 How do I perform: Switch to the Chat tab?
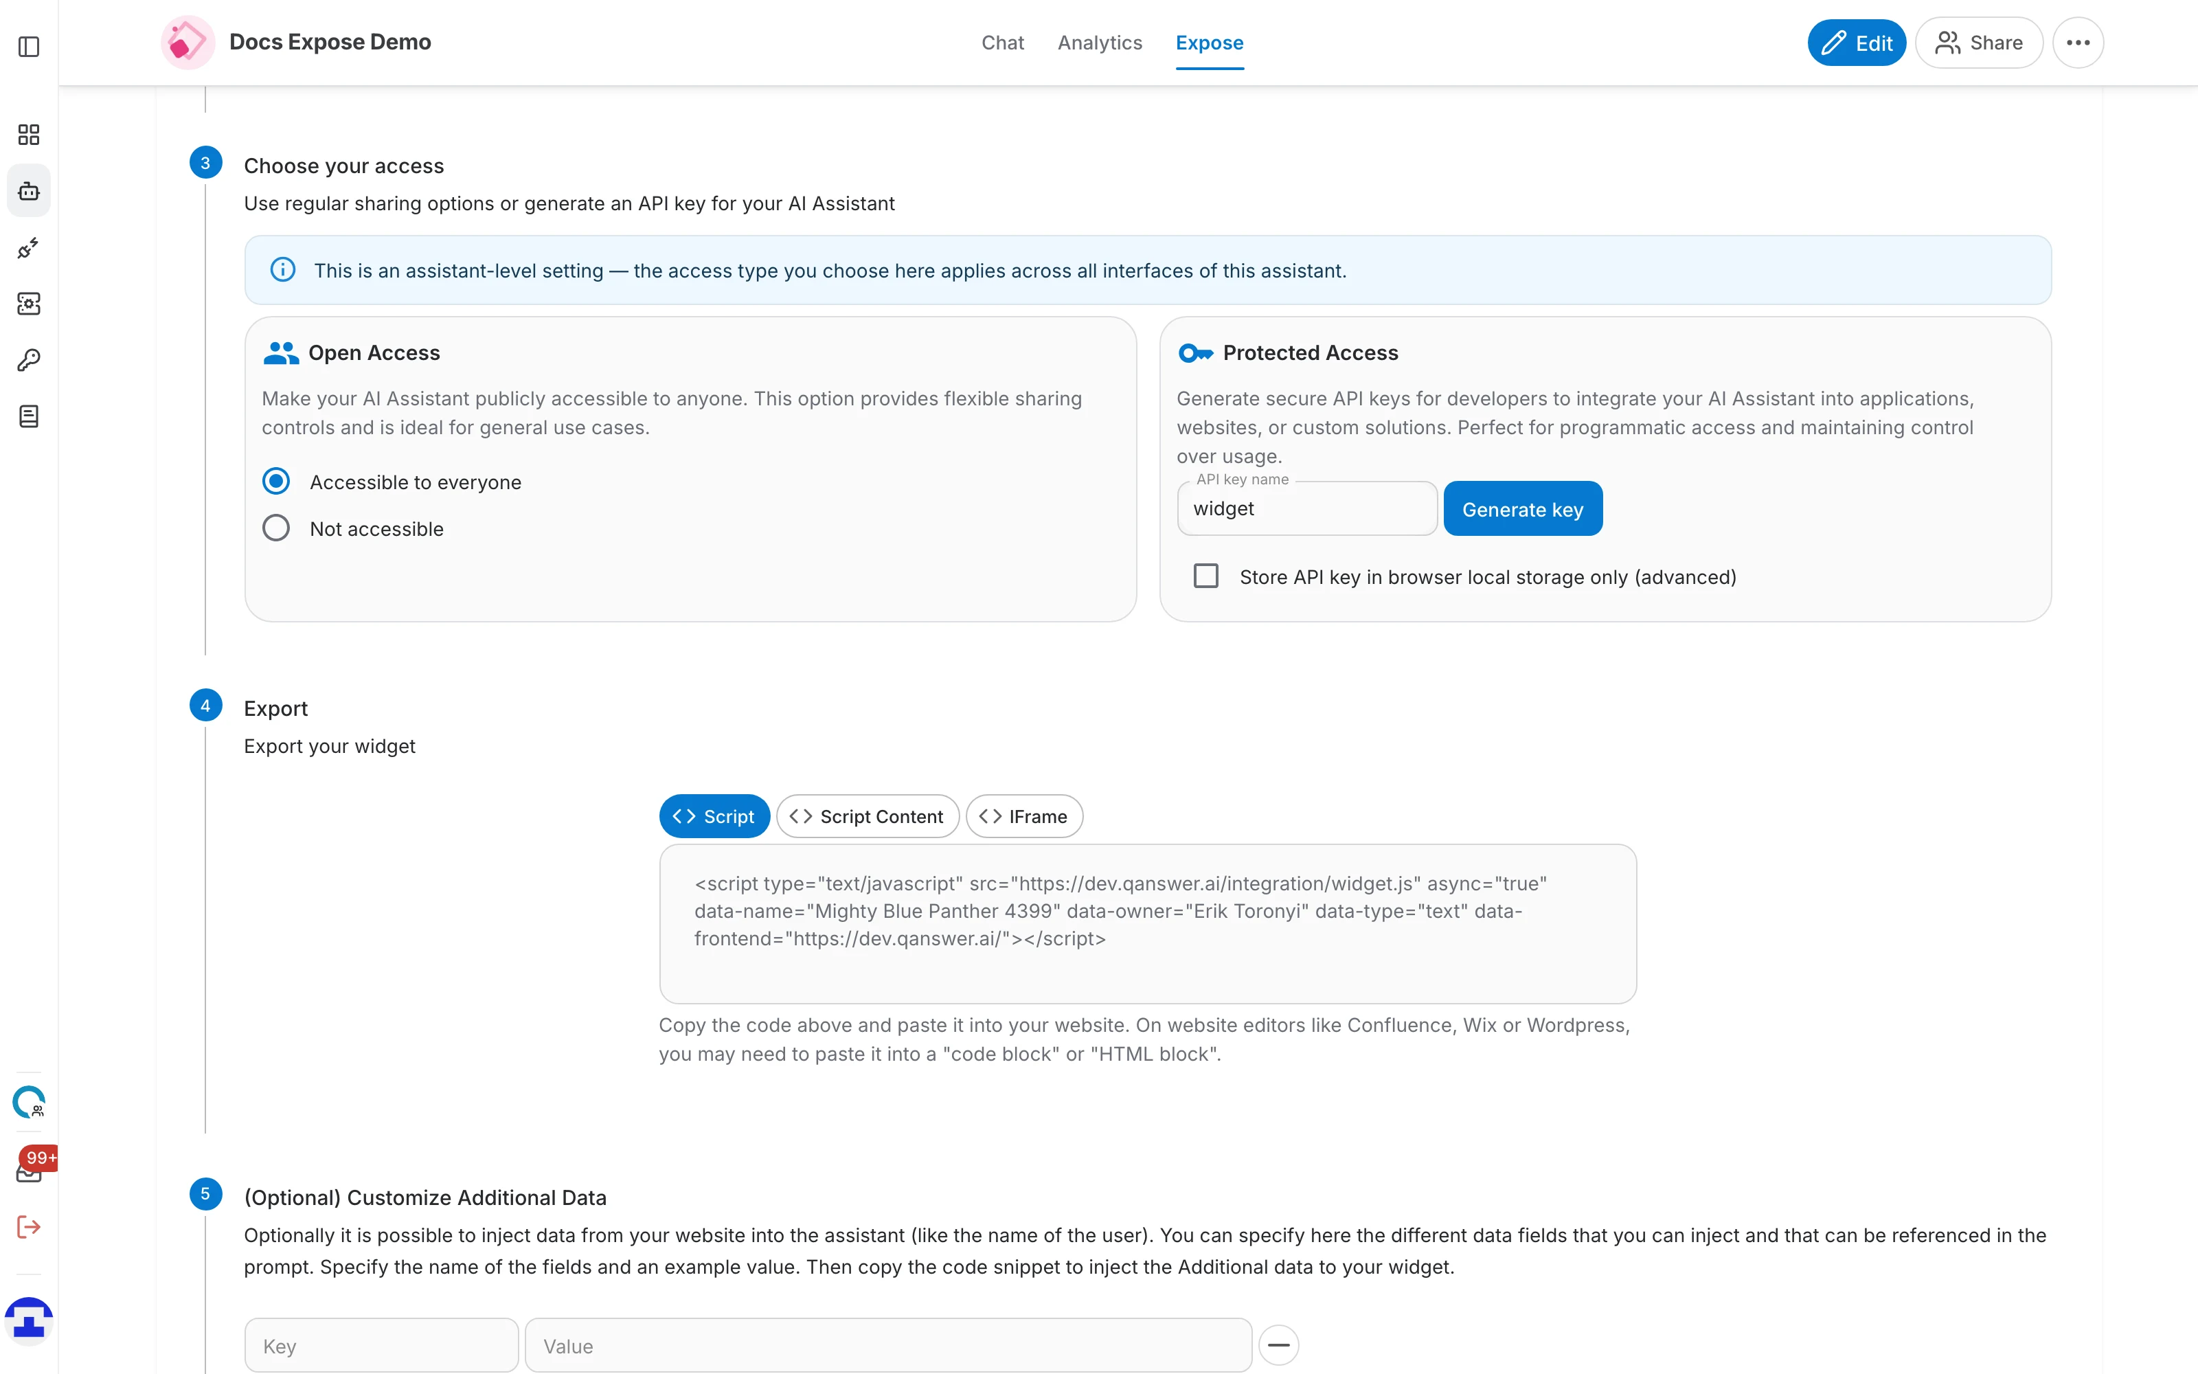[1003, 43]
